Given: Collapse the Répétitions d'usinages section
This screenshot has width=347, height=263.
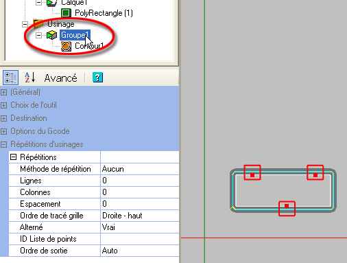Looking at the screenshot, I should 3,144.
